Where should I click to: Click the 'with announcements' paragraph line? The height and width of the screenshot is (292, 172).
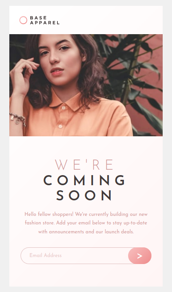[86, 232]
